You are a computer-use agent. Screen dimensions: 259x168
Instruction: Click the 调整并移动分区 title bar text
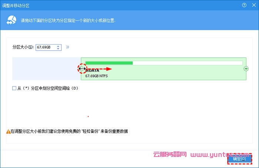tap(17, 5)
